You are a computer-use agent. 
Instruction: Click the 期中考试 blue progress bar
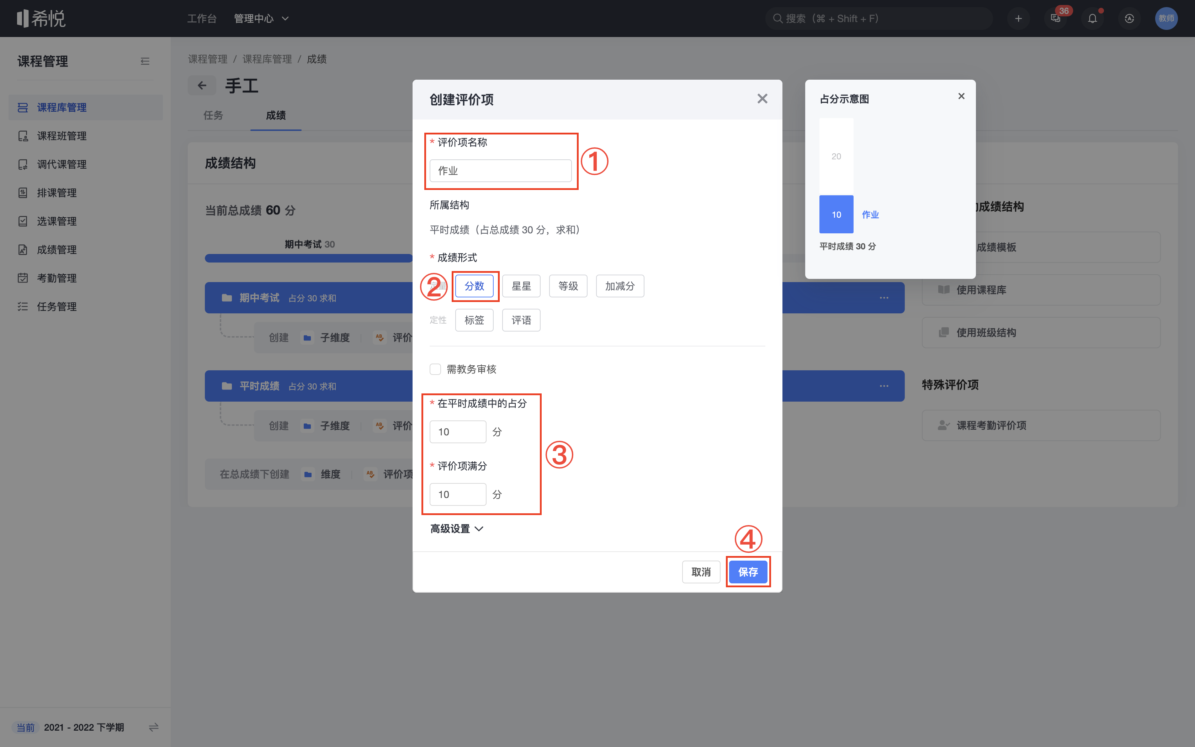(x=309, y=258)
